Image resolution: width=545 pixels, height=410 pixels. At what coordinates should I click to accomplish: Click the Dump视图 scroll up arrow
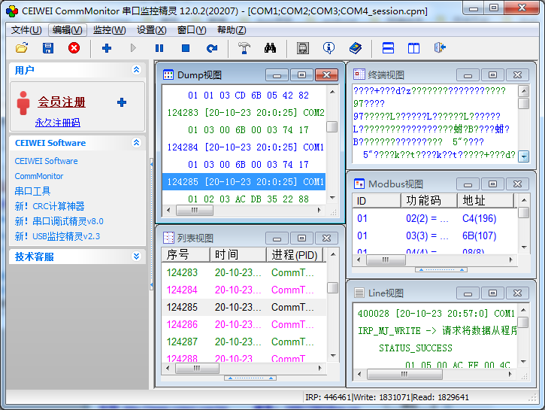pyautogui.click(x=332, y=92)
